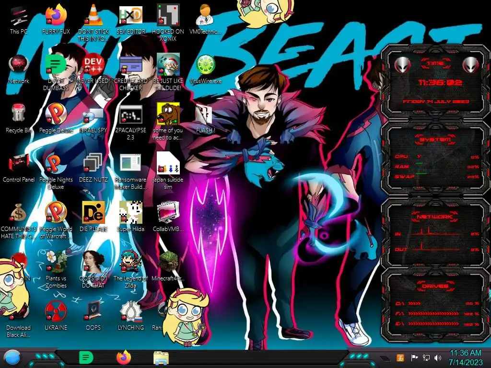Open The Legend of Zilda shortcut
491x368 pixels.
tap(130, 270)
